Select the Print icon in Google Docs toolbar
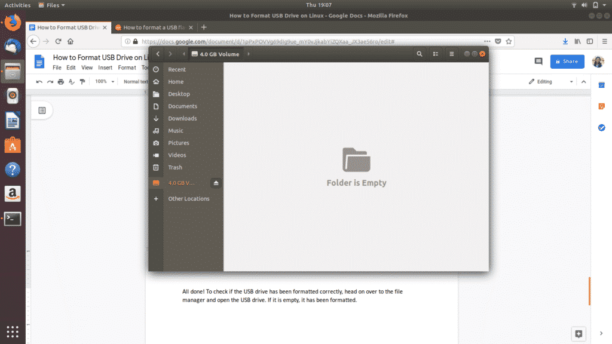Image resolution: width=612 pixels, height=344 pixels. 61,81
